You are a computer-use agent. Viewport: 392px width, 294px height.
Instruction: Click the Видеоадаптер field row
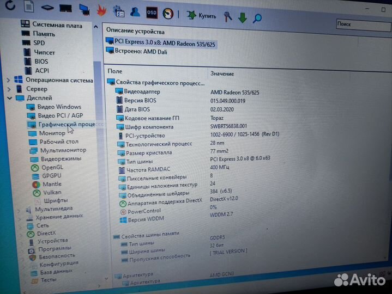(188, 92)
